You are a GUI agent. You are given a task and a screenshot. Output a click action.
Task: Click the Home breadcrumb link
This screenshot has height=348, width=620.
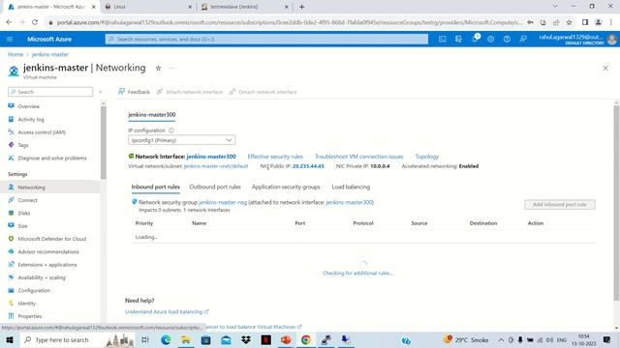click(15, 54)
